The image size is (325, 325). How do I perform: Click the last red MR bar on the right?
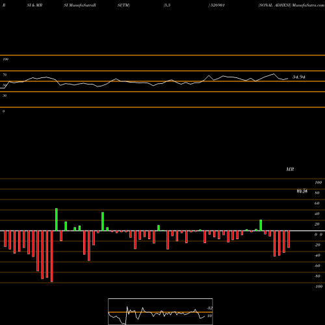(289, 239)
